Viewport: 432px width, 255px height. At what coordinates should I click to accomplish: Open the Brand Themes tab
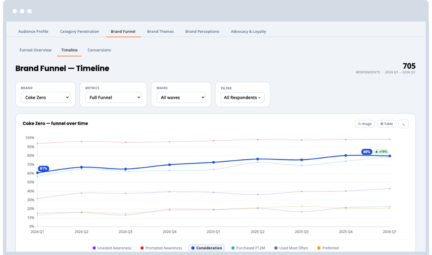click(160, 32)
